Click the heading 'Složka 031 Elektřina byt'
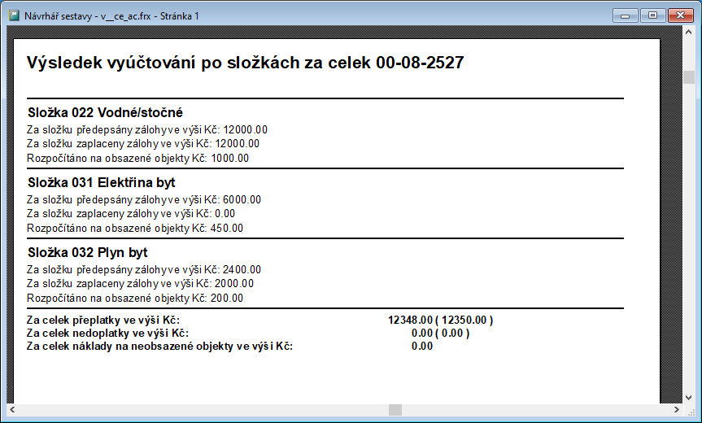 pos(102,182)
